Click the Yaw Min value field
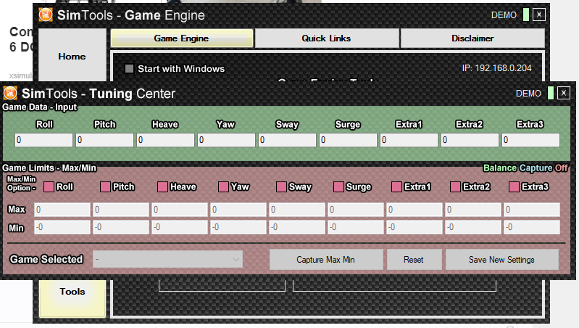This screenshot has height=328, width=579. click(238, 227)
